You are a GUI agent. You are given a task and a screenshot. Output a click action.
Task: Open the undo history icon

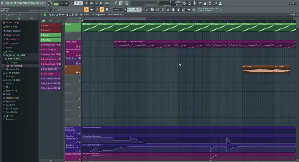point(184,3)
